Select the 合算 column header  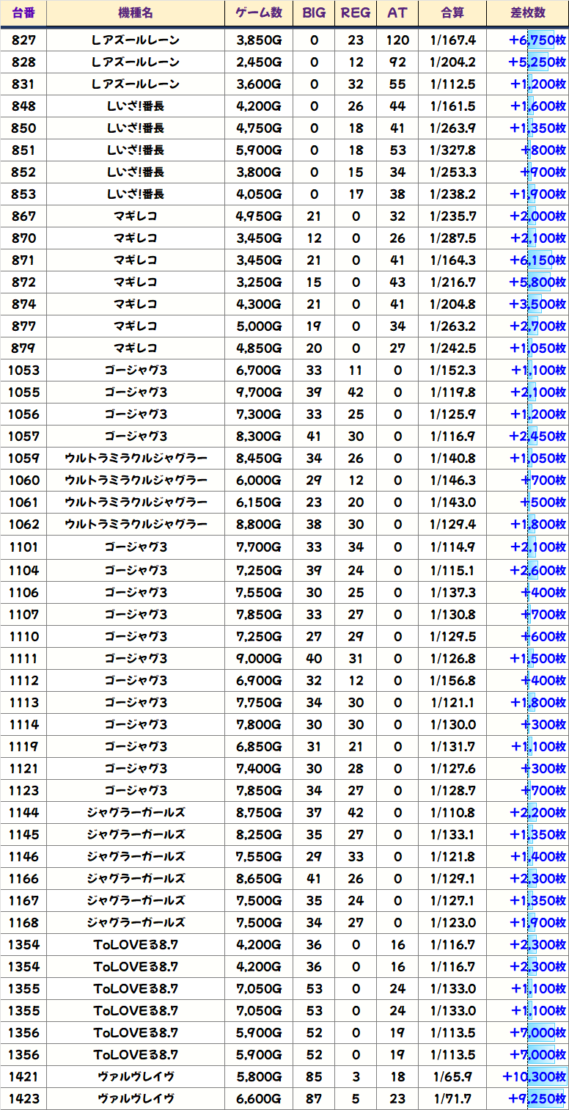[452, 13]
